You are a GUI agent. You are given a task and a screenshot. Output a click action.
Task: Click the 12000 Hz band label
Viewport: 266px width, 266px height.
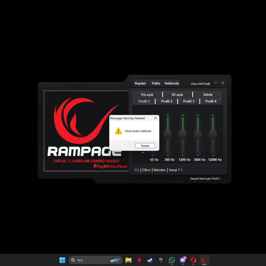click(215, 160)
